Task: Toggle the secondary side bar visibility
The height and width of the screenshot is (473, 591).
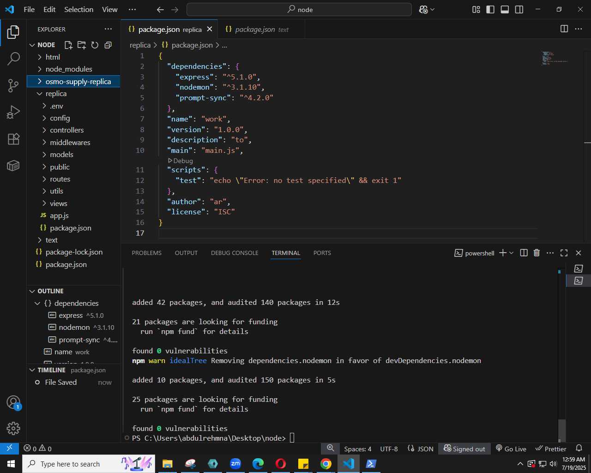Action: [519, 9]
